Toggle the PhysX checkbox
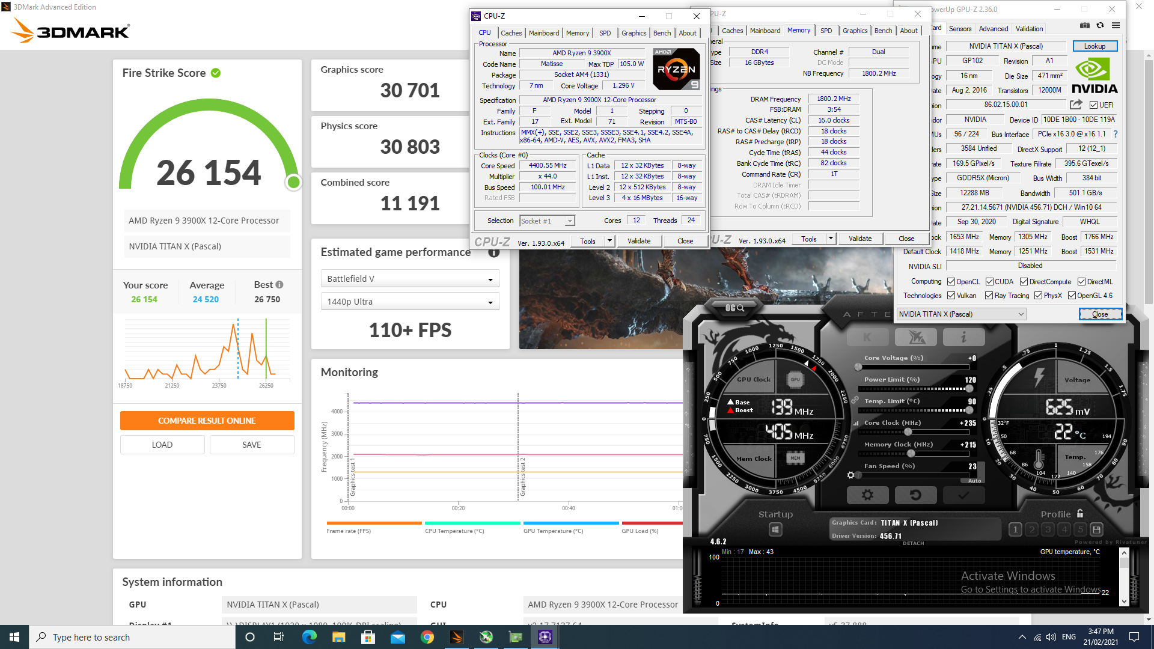 pos(1038,296)
